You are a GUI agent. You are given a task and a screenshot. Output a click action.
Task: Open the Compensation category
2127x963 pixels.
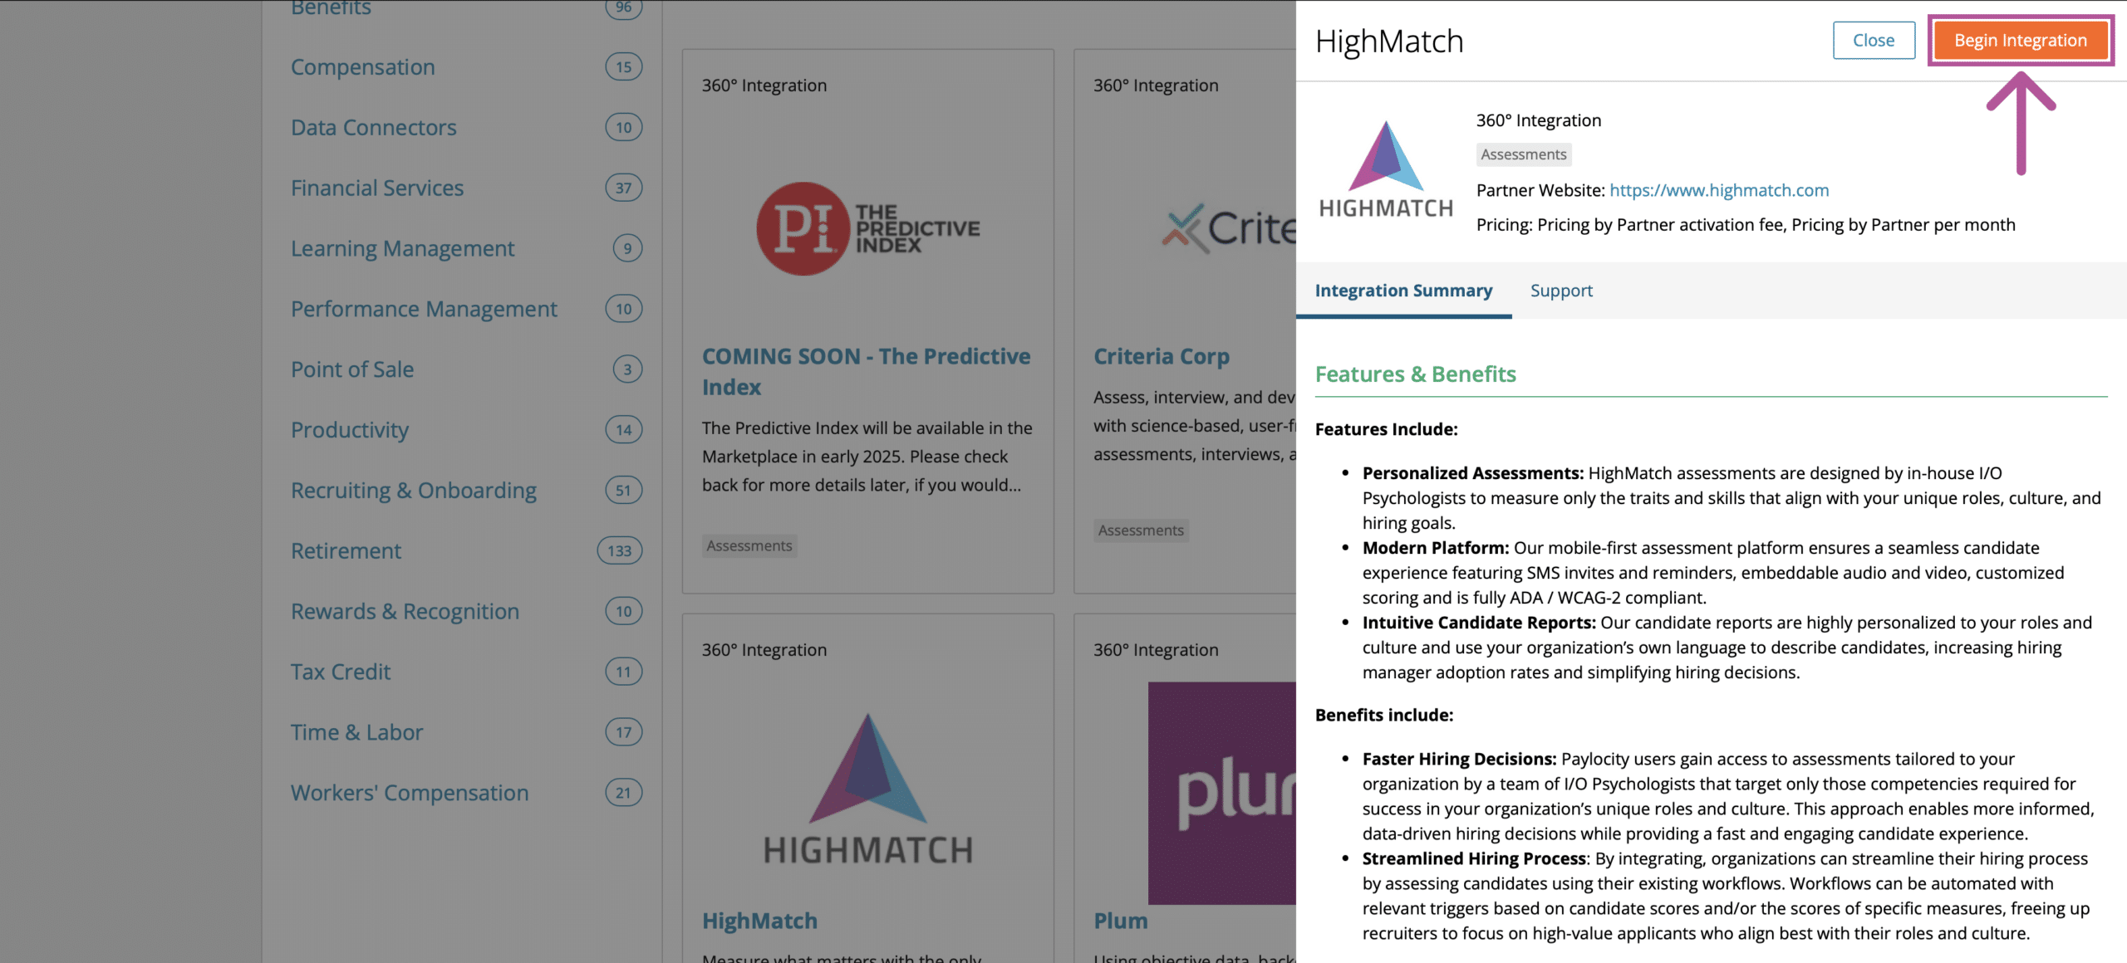362,66
